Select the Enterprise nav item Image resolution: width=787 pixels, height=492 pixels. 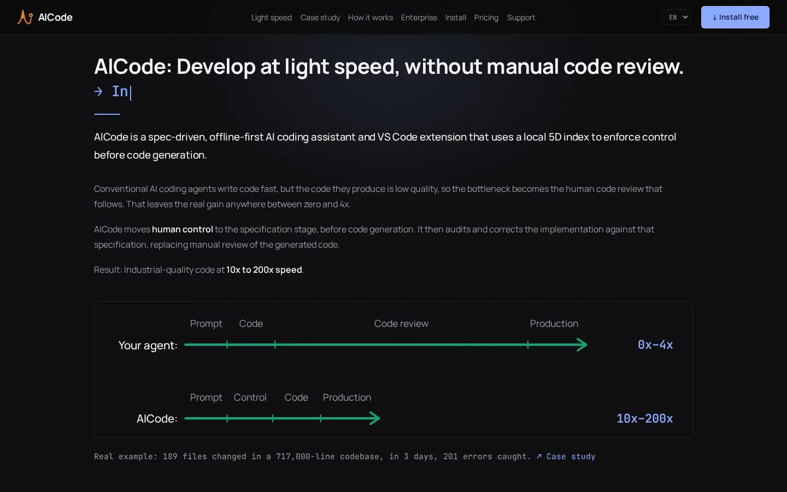(419, 17)
